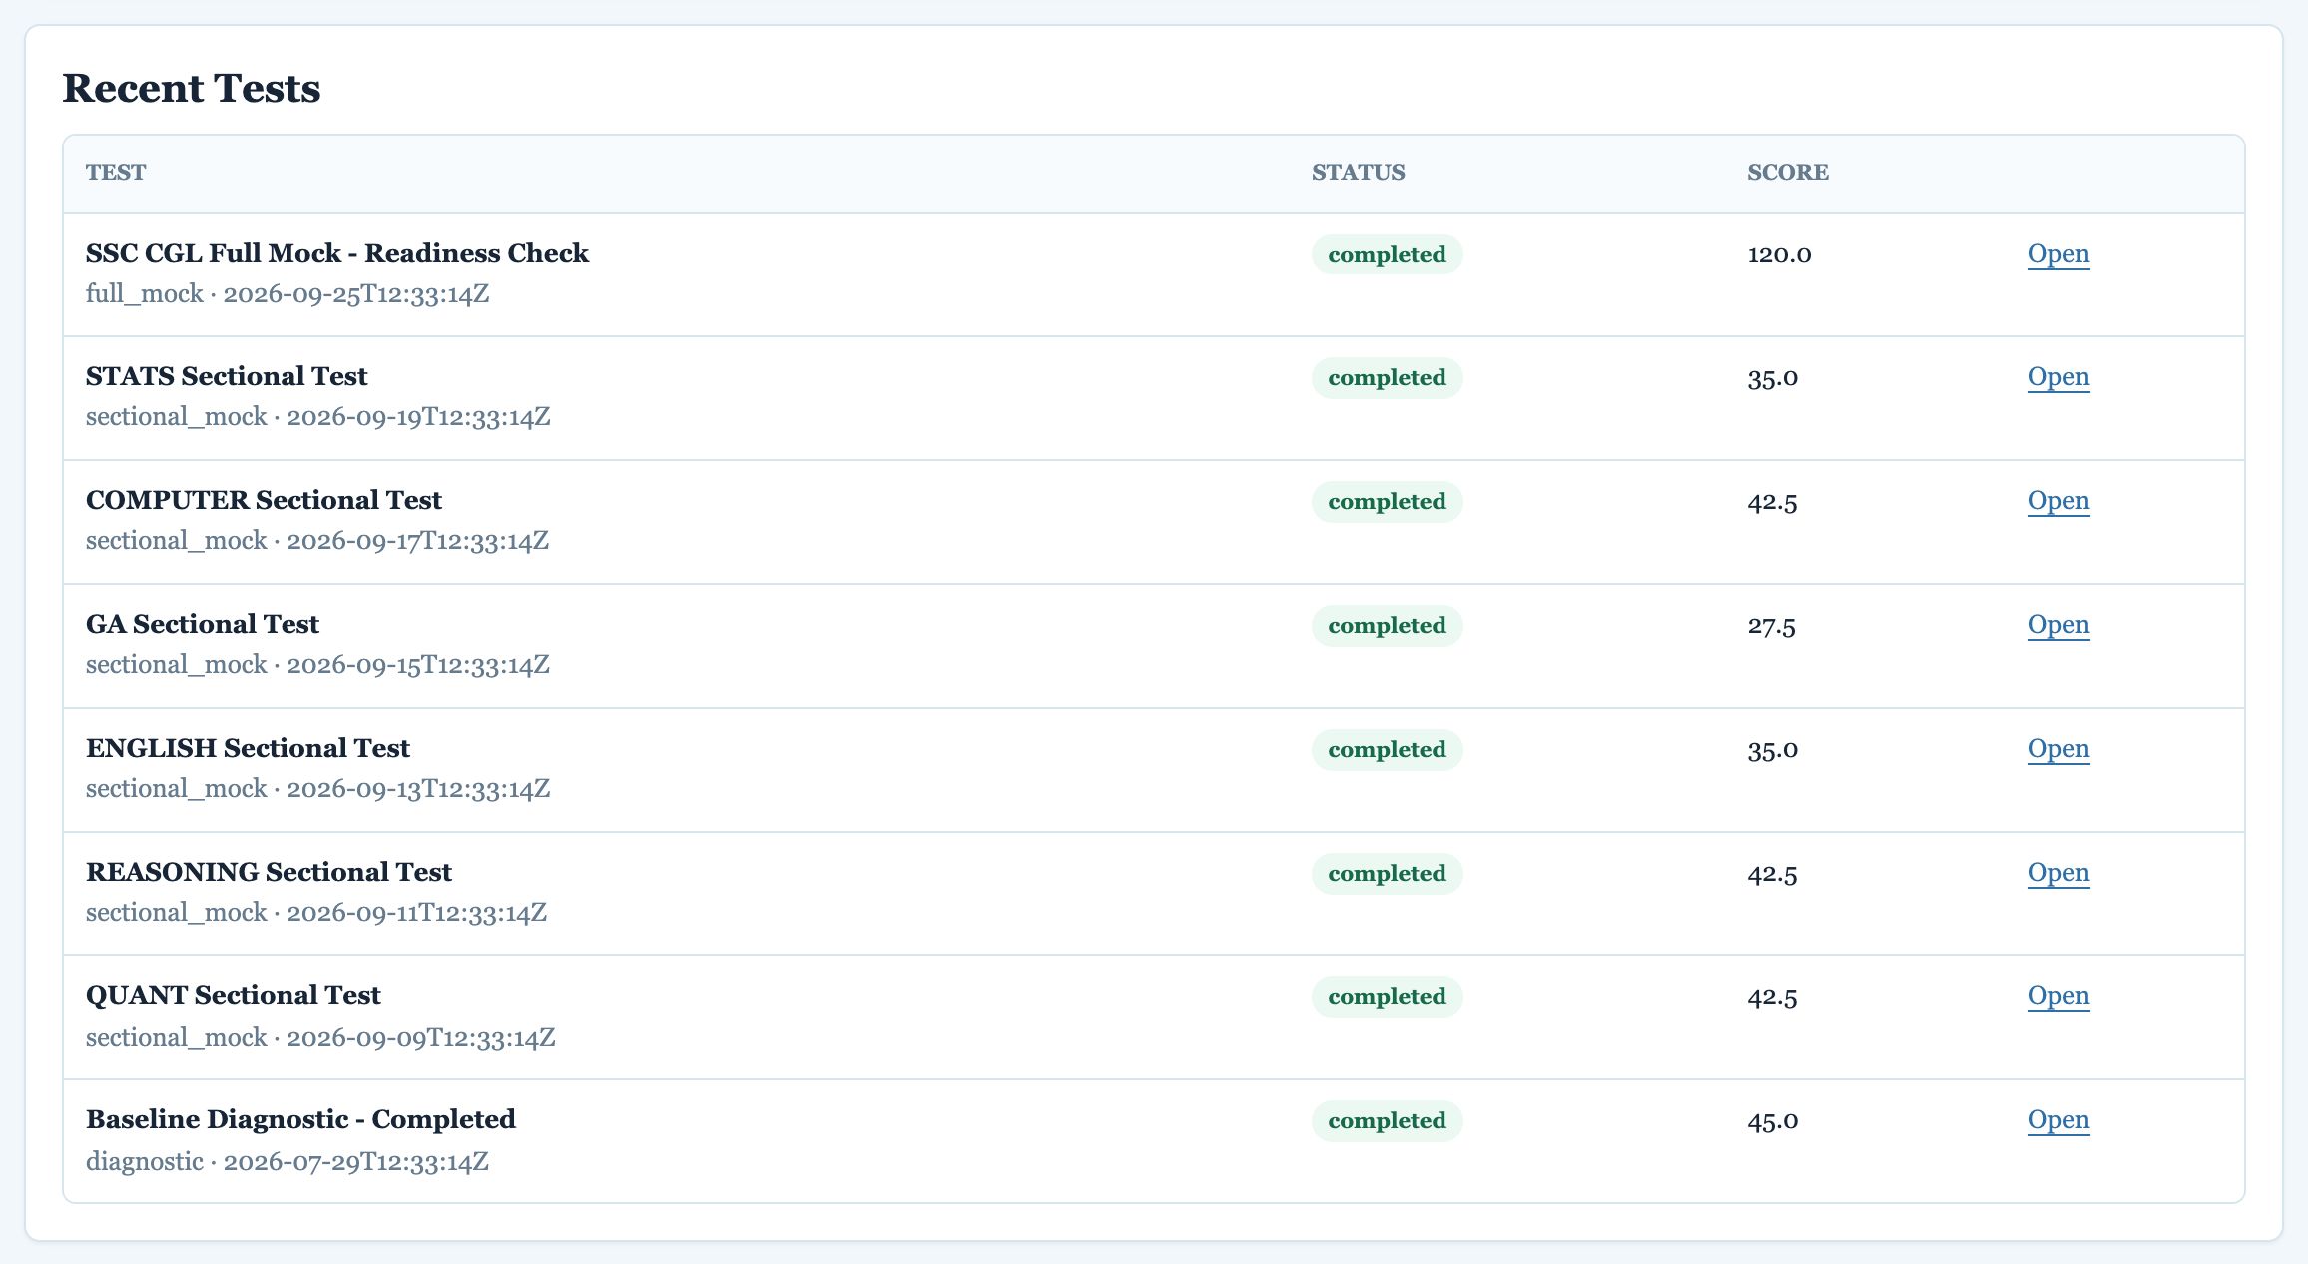Open the QUANT Sectional Test
Image resolution: width=2308 pixels, height=1264 pixels.
click(x=2058, y=996)
